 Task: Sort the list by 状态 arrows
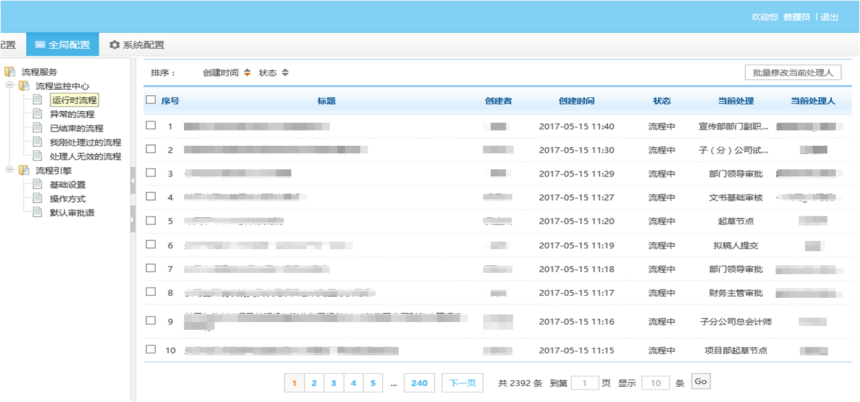click(285, 73)
